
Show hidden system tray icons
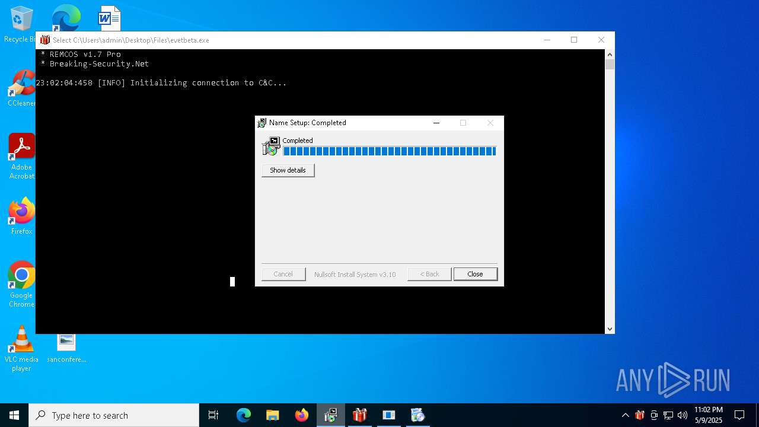(x=625, y=415)
